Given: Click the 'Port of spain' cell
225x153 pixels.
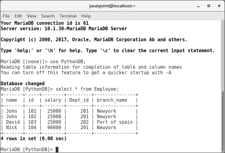Looking at the screenshot, I should coord(115,122).
